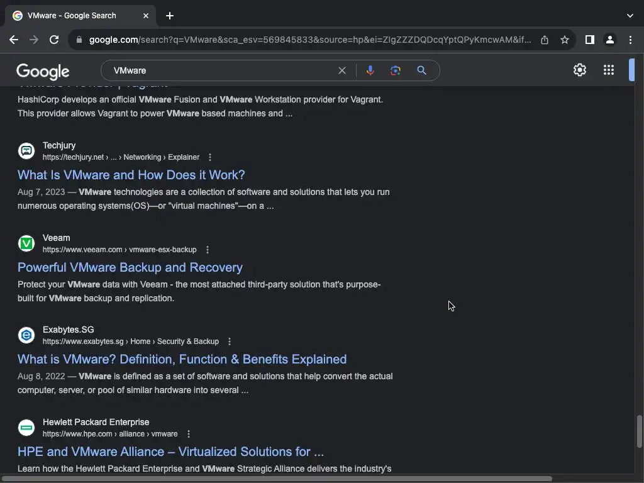Reload the Google search page
The height and width of the screenshot is (483, 644).
point(54,40)
